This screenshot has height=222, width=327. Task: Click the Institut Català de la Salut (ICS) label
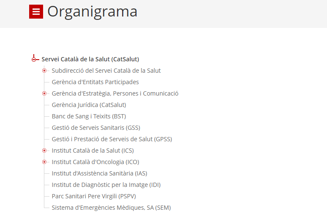93,151
